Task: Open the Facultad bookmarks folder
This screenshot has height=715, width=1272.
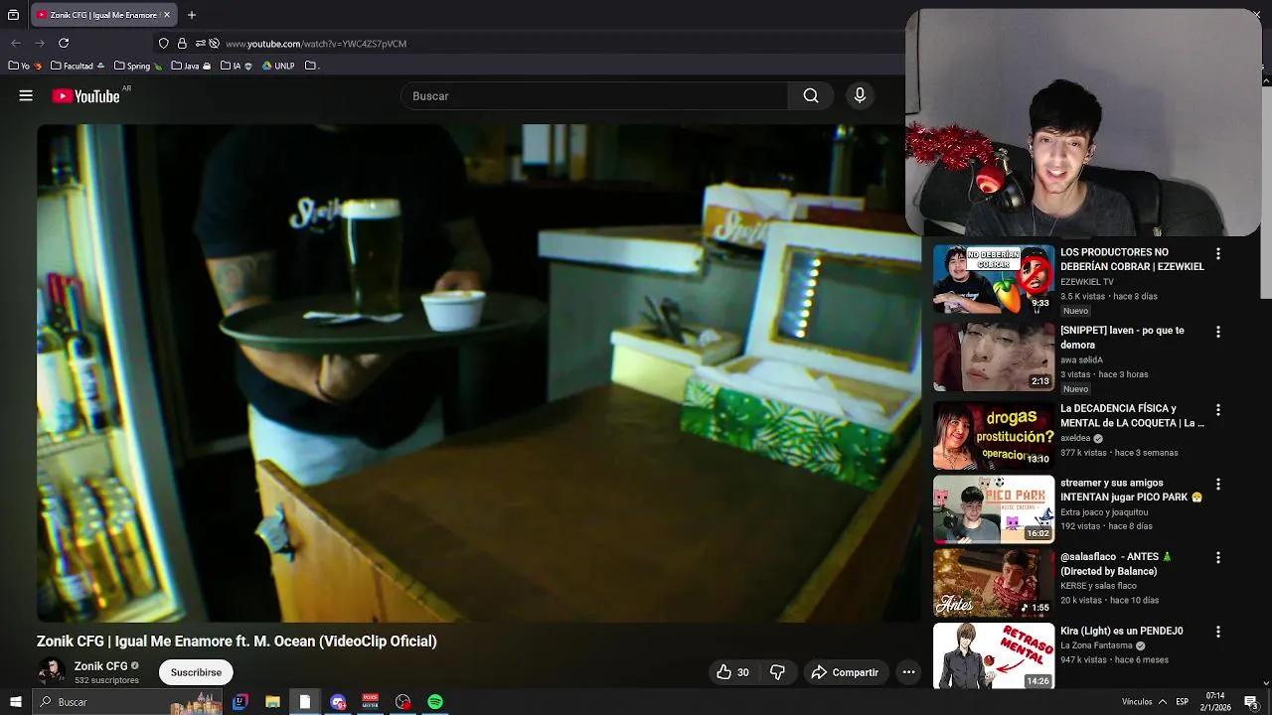Action: click(78, 66)
